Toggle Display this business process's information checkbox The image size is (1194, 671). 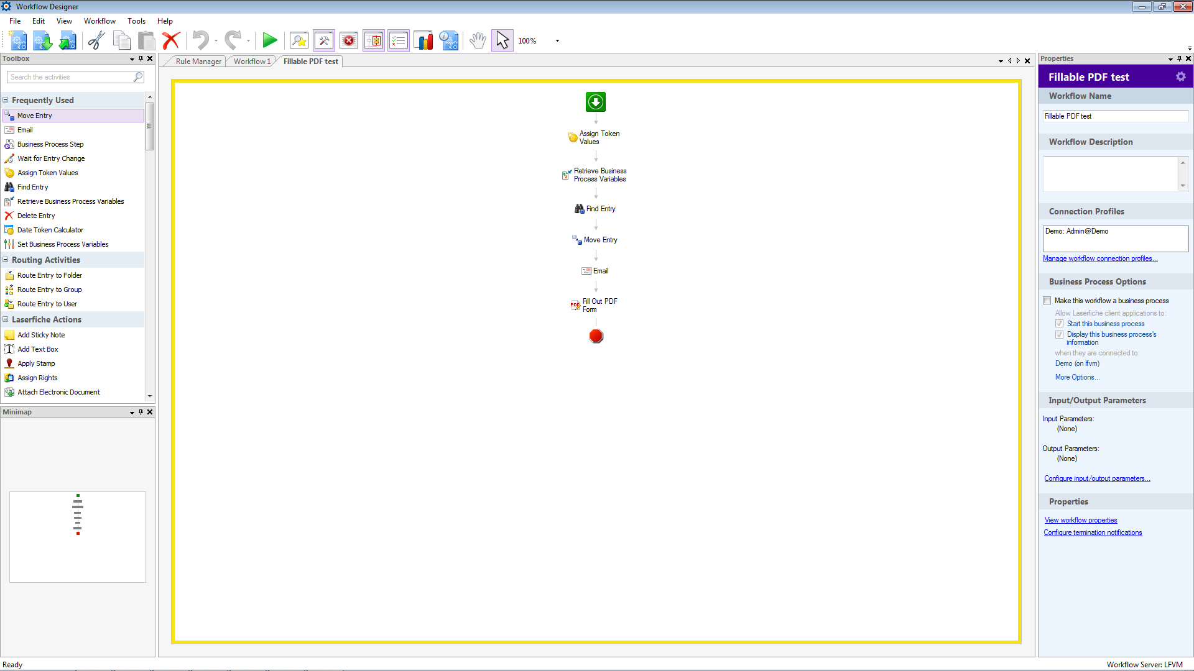tap(1059, 334)
